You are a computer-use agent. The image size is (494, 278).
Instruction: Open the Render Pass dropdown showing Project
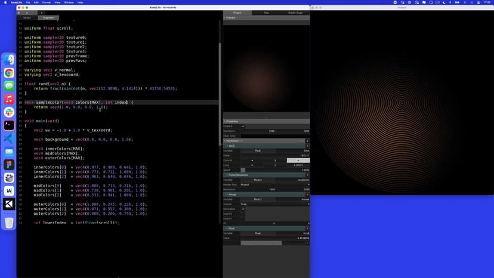coord(274,184)
